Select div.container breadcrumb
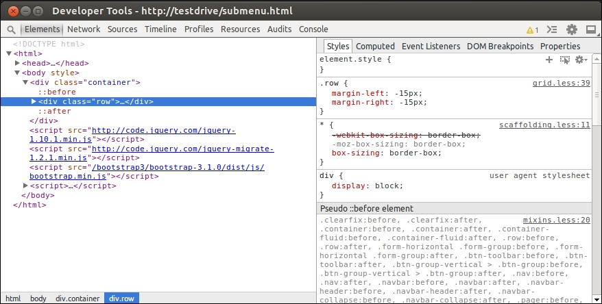This screenshot has width=602, height=304. coord(77,299)
